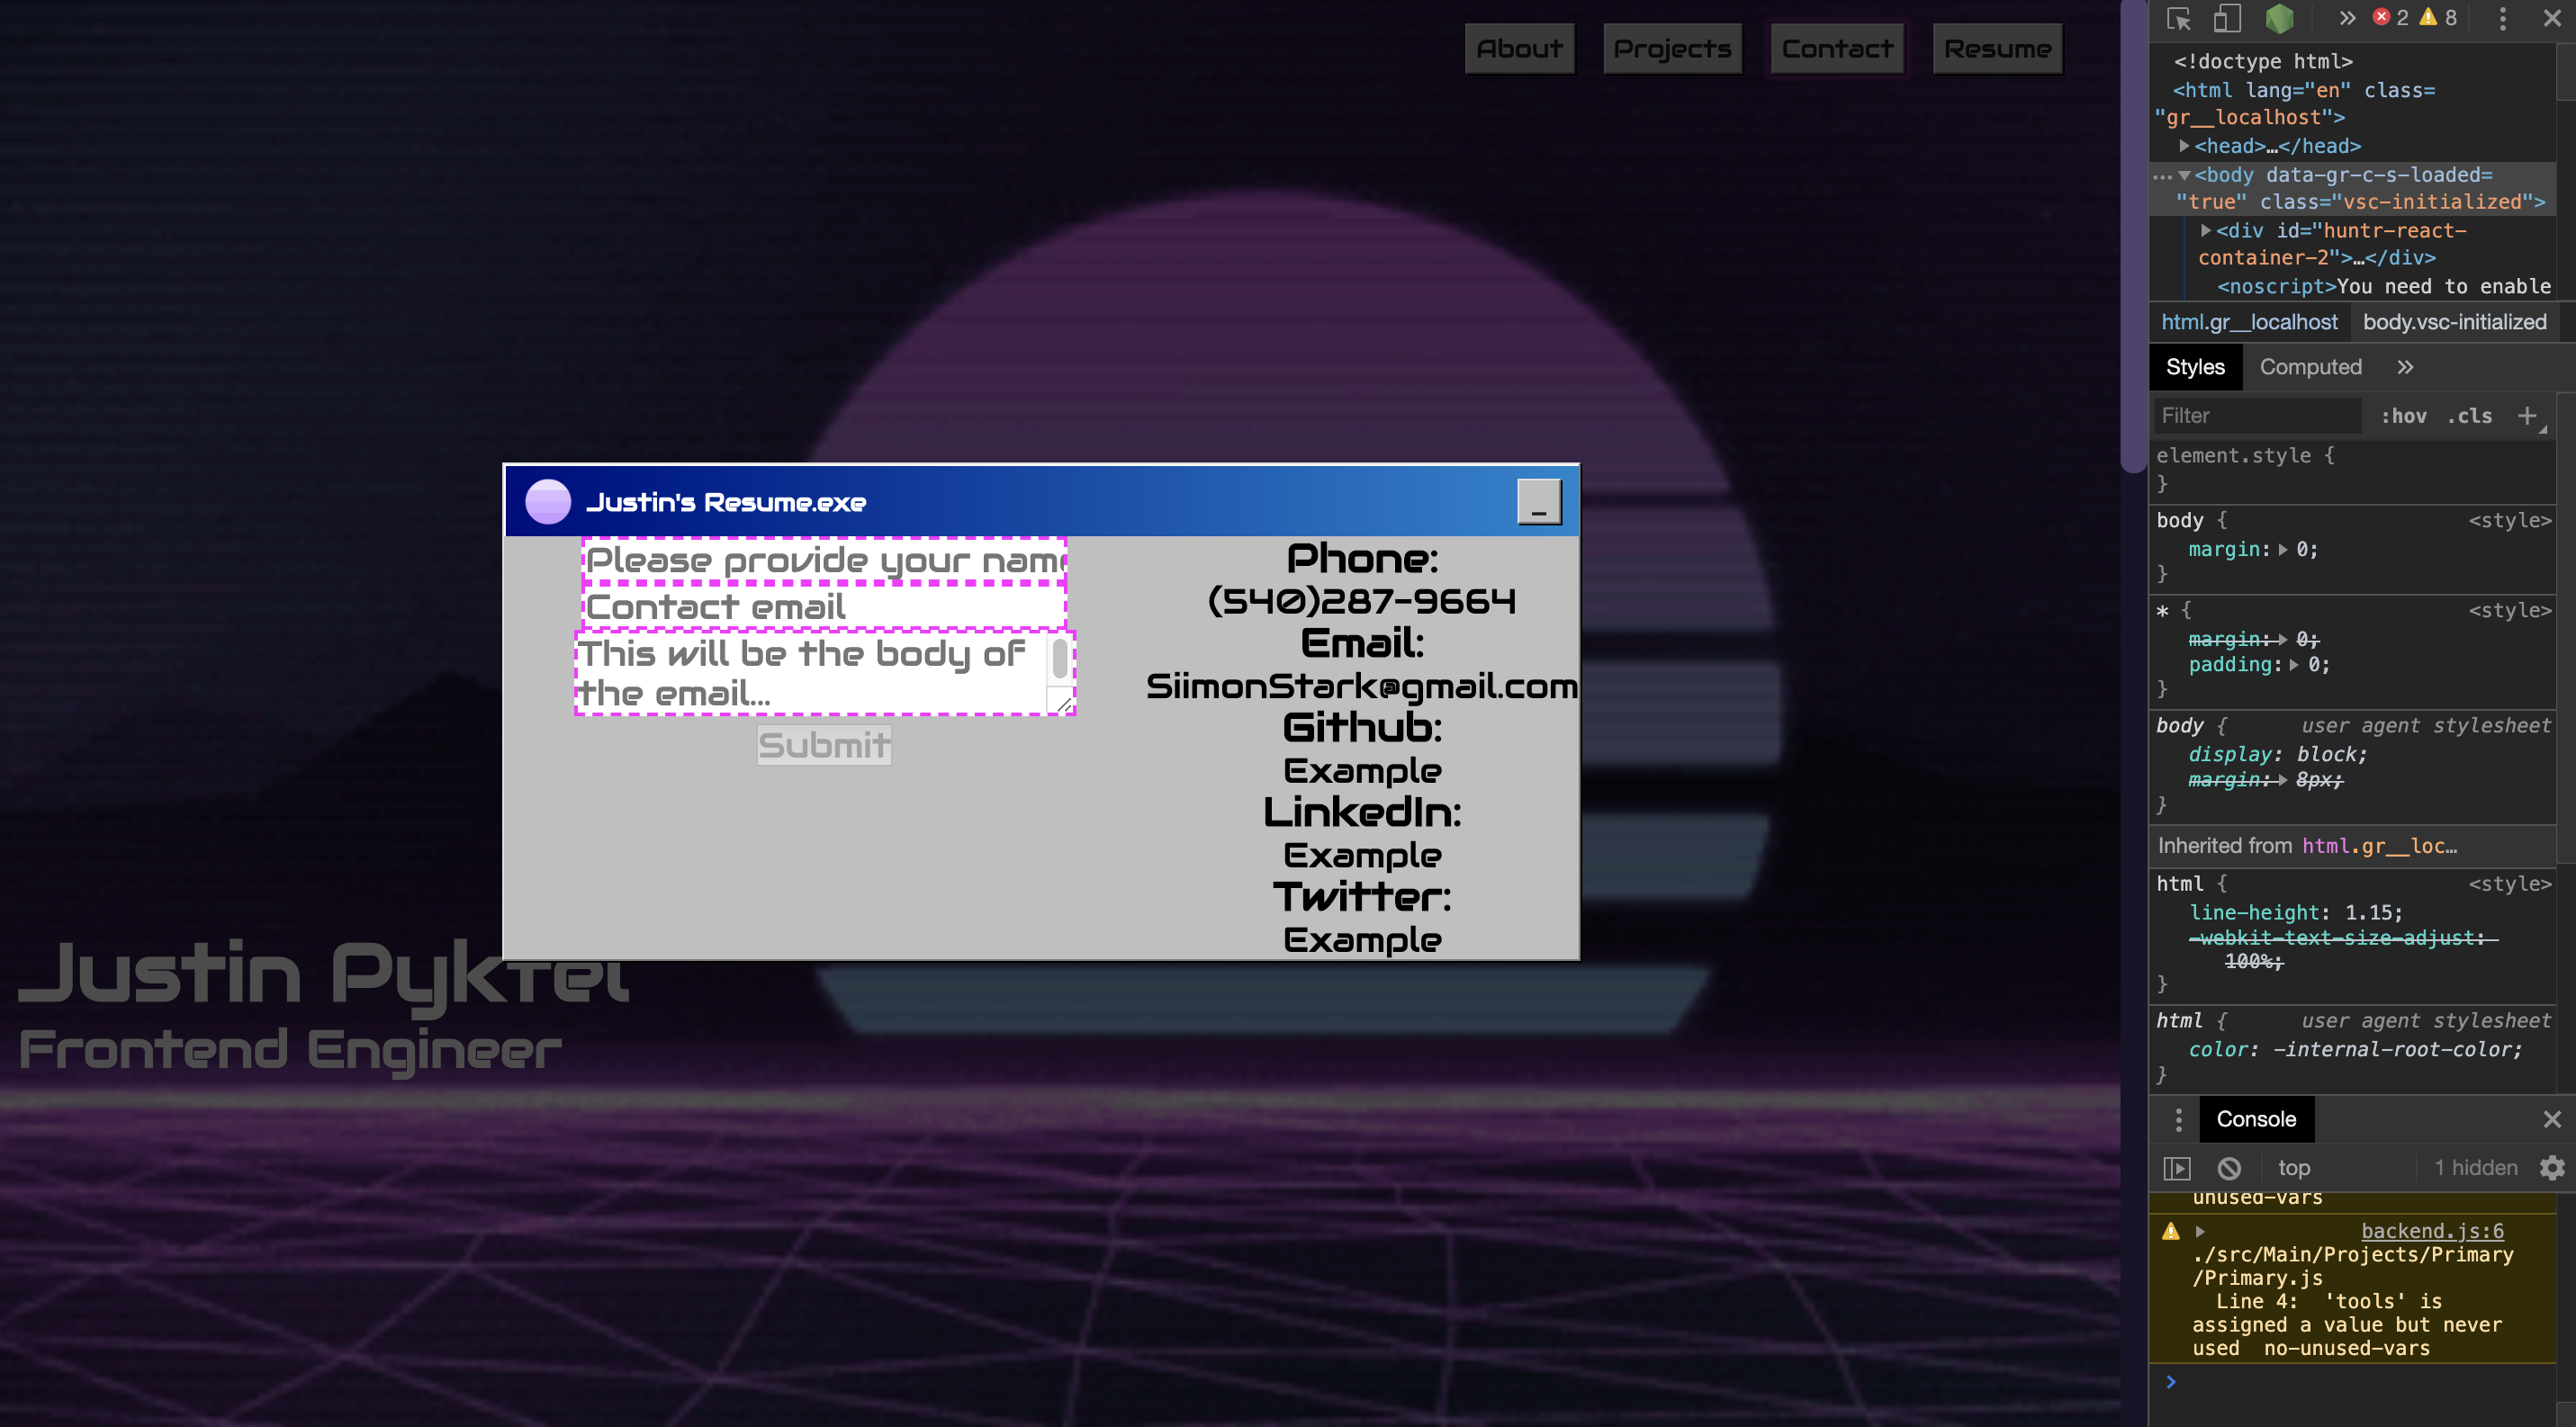Image resolution: width=2576 pixels, height=1427 pixels.
Task: Open the top frame context dropdown
Action: 2295,1167
